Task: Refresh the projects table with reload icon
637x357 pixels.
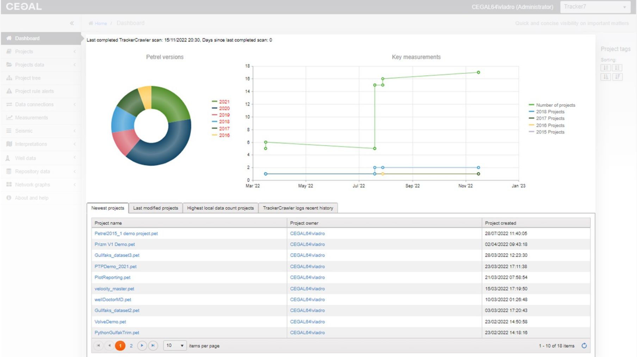Action: tap(584, 346)
